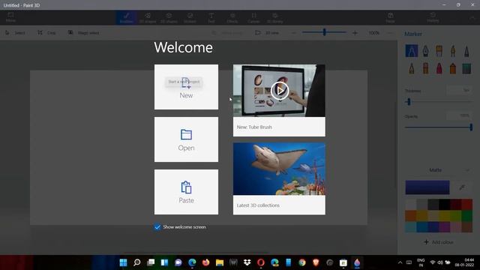Click the Add colour button
The width and height of the screenshot is (480, 270).
click(x=438, y=242)
